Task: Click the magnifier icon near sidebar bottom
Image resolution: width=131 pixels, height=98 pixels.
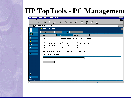Action: 31,74
